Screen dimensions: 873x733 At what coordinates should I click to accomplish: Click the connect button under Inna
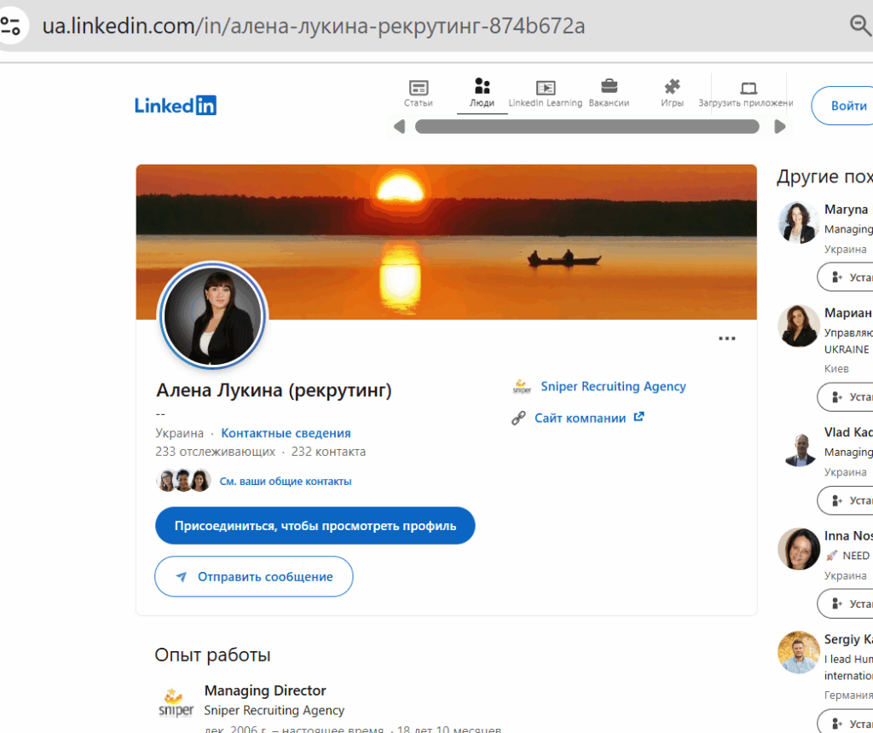coord(845,604)
